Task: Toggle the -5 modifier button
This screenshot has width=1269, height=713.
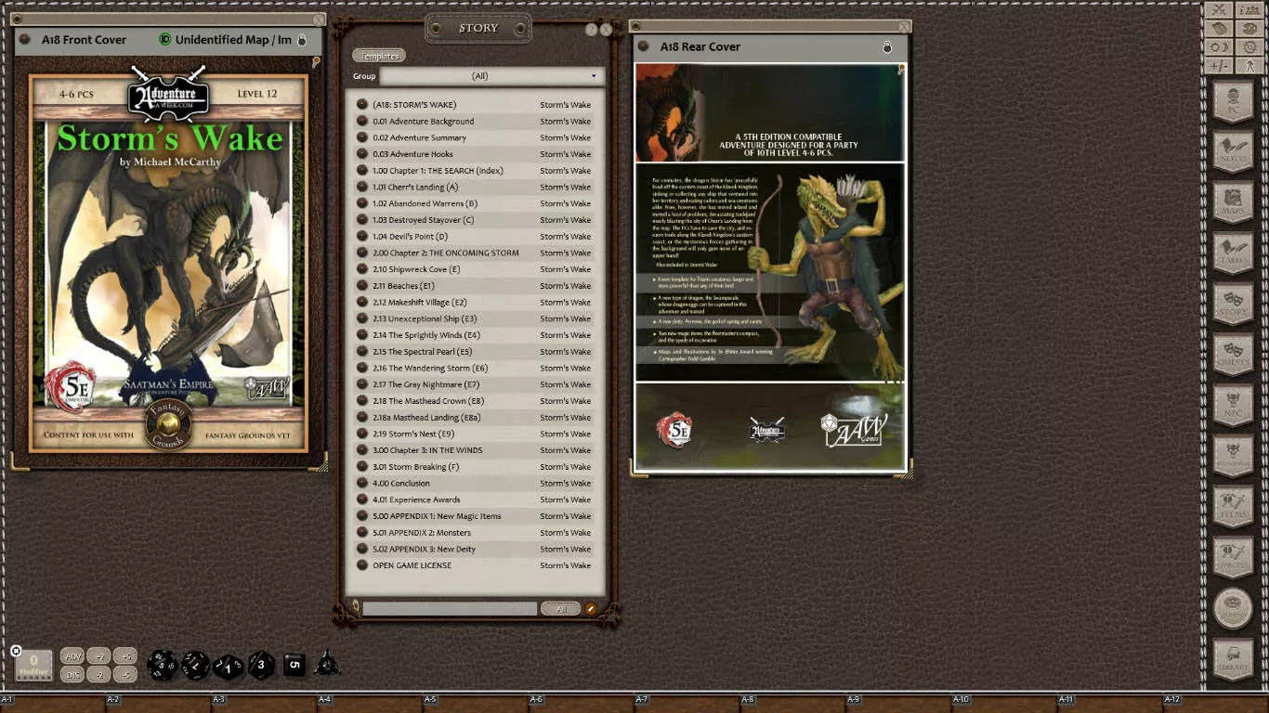Action: click(x=125, y=675)
